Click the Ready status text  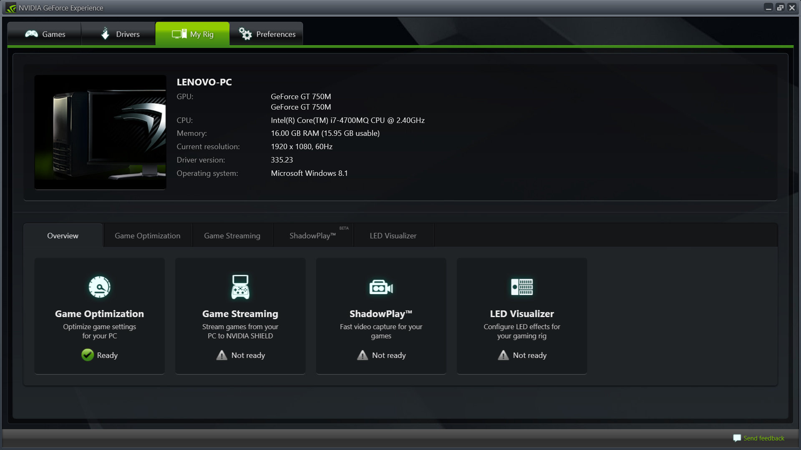point(107,355)
